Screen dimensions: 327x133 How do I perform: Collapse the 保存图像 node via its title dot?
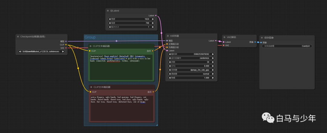262,38
